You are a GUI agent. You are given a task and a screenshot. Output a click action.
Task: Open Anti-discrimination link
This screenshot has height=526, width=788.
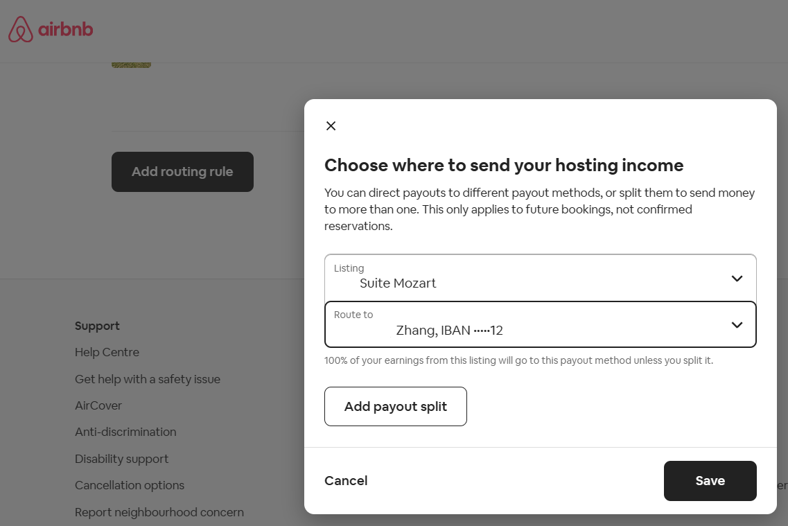[x=125, y=432]
